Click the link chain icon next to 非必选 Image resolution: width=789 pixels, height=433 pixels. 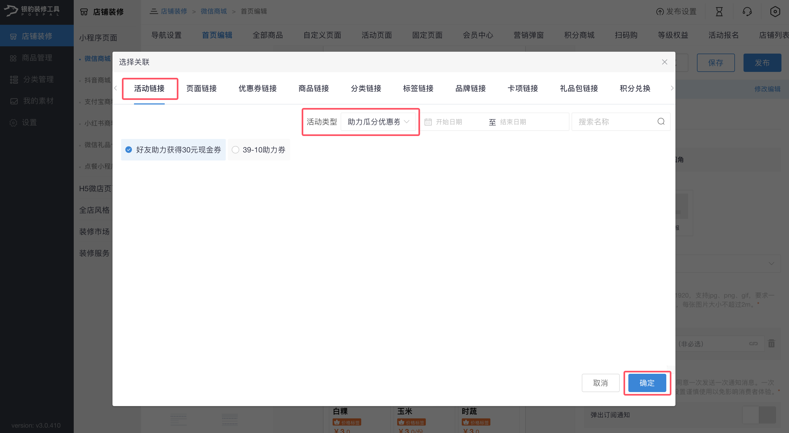point(753,344)
